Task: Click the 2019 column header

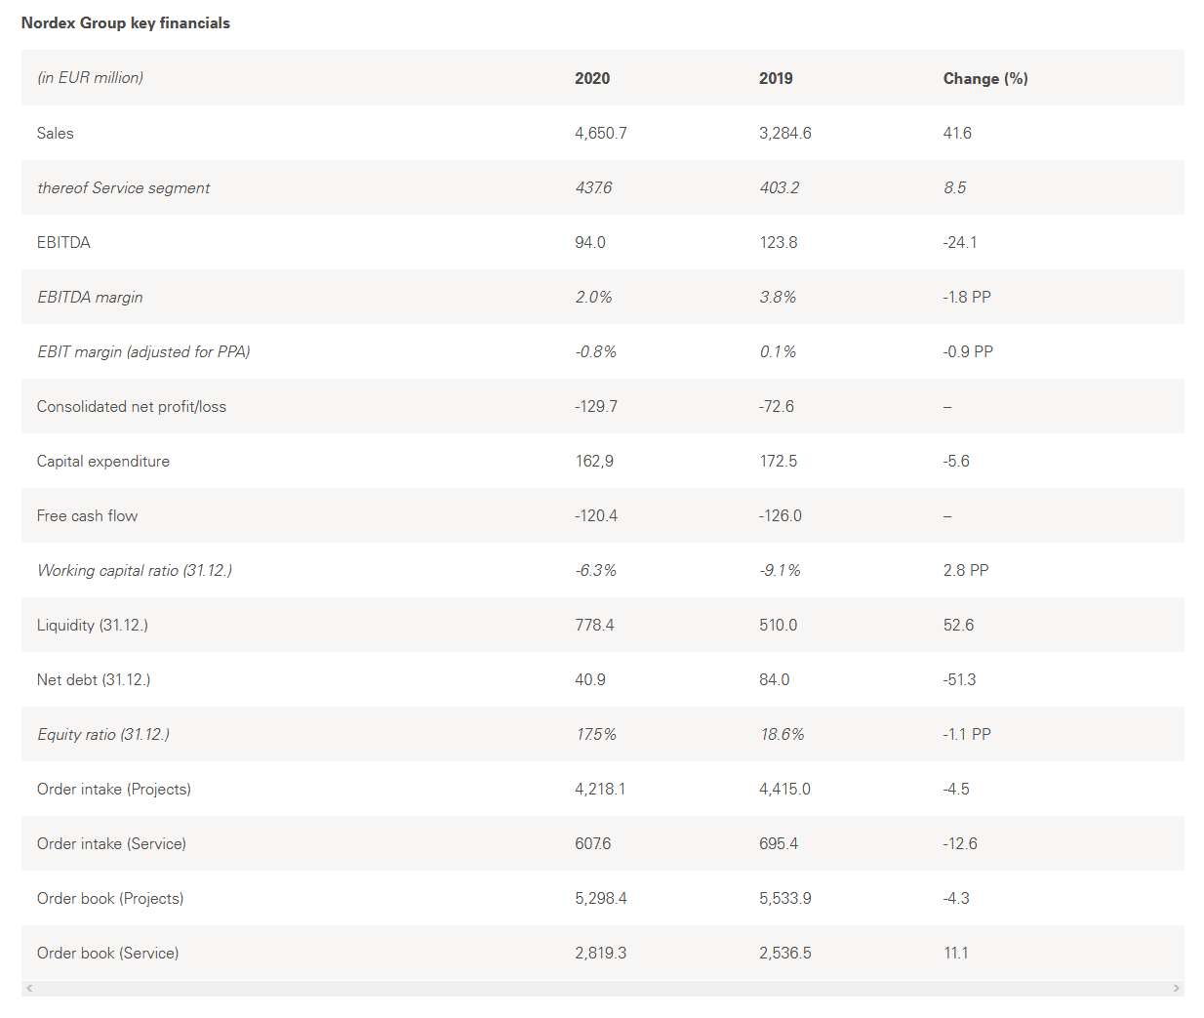Action: 776,79
